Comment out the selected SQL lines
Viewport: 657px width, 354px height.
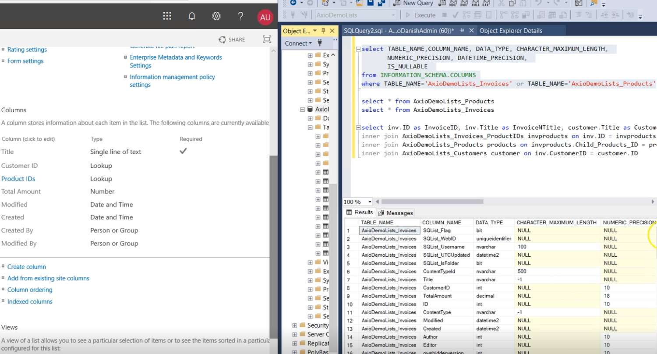578,14
